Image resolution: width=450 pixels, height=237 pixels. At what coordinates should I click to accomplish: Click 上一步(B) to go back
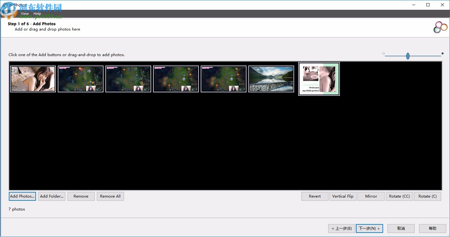(341, 228)
